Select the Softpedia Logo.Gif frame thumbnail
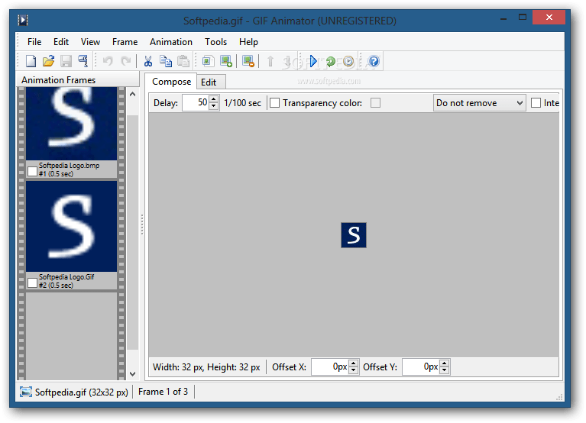Viewport: 586px width, 423px height. pyautogui.click(x=71, y=226)
